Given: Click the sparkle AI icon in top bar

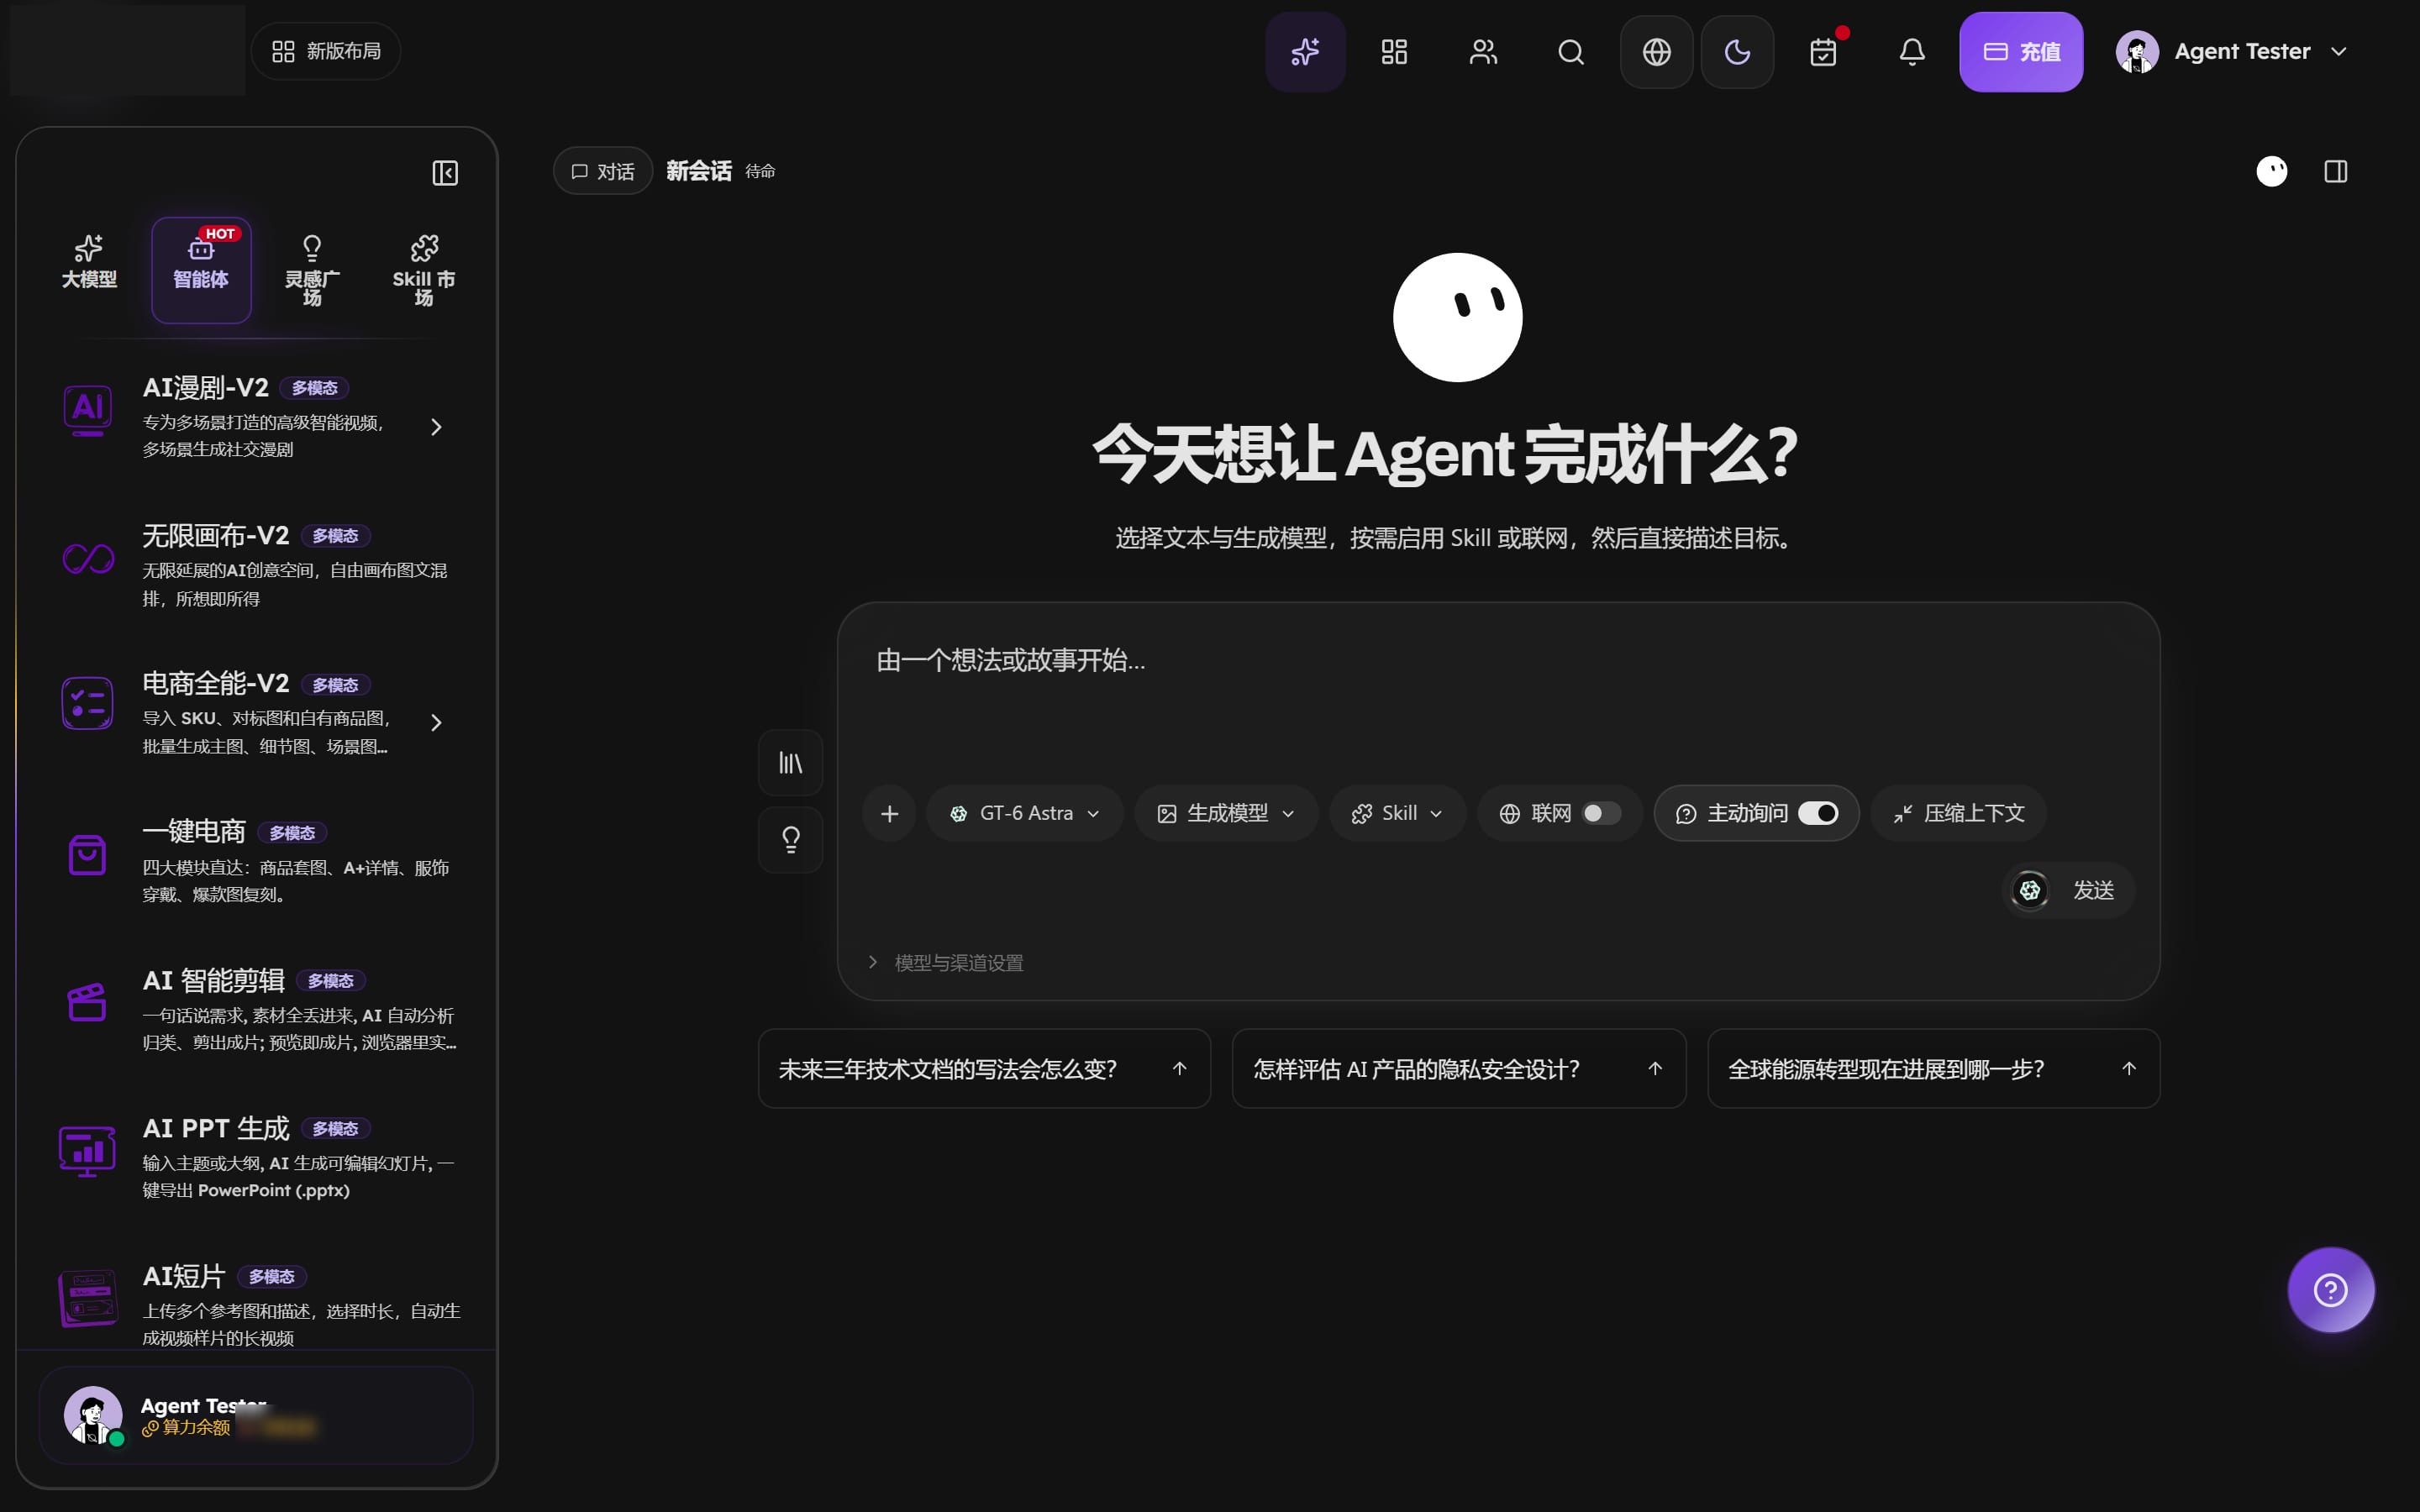Looking at the screenshot, I should pyautogui.click(x=1305, y=52).
